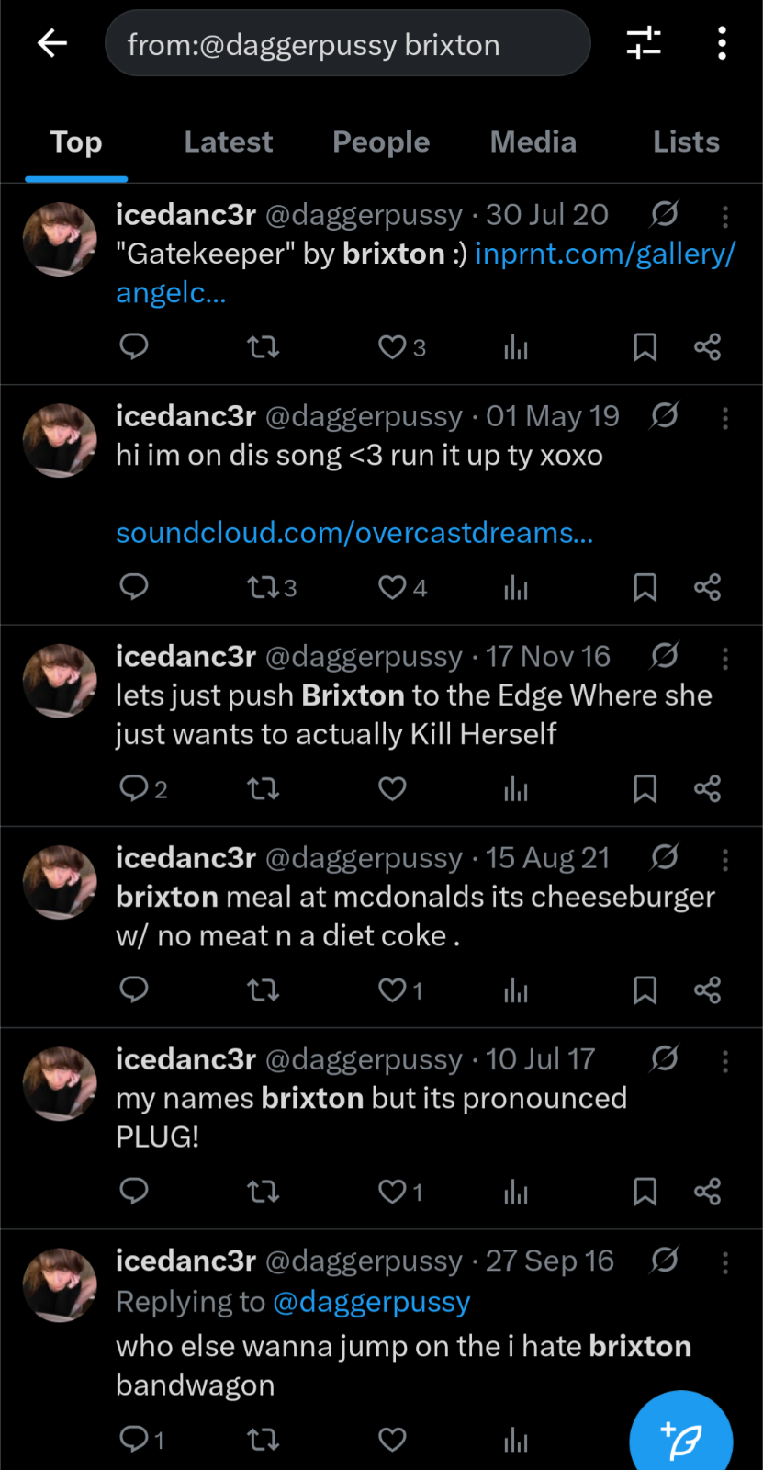
Task: Open the top-right three-dot overflow menu
Action: (723, 43)
